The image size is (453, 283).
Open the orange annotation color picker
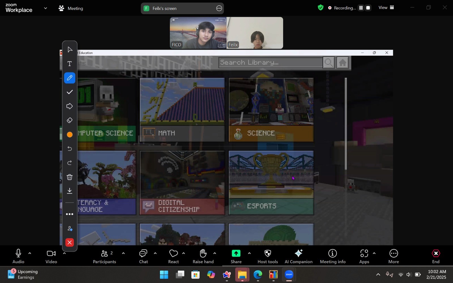point(70,135)
